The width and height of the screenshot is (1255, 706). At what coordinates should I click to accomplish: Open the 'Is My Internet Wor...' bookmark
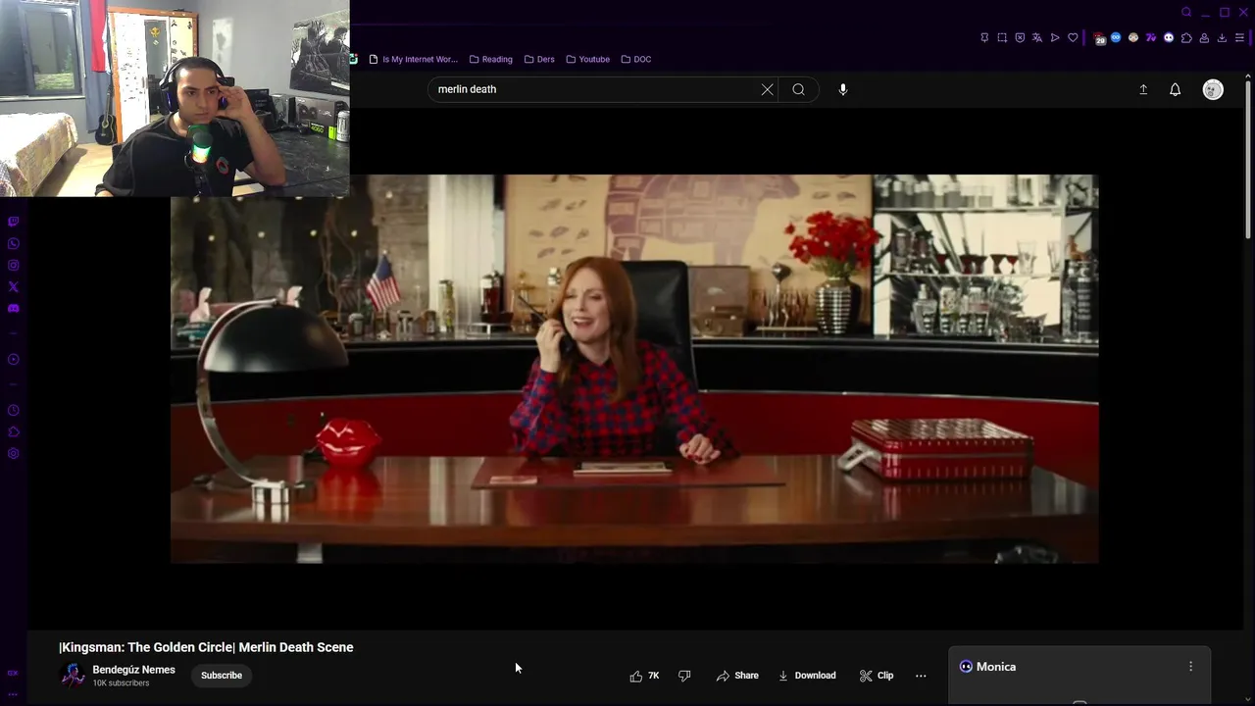pos(413,59)
